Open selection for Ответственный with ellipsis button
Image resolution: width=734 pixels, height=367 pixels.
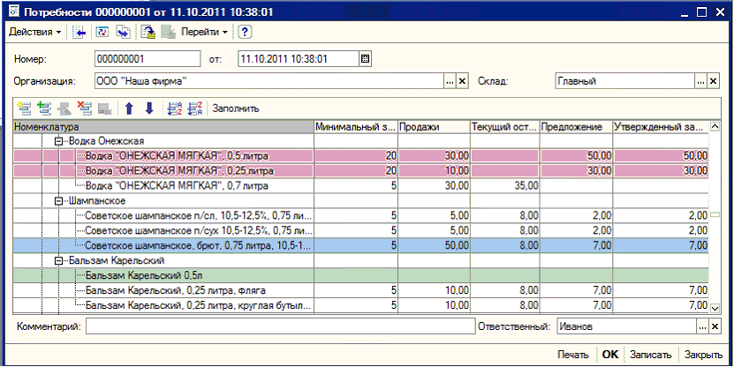pyautogui.click(x=702, y=326)
